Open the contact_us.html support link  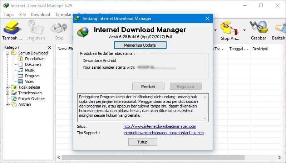[164, 133]
